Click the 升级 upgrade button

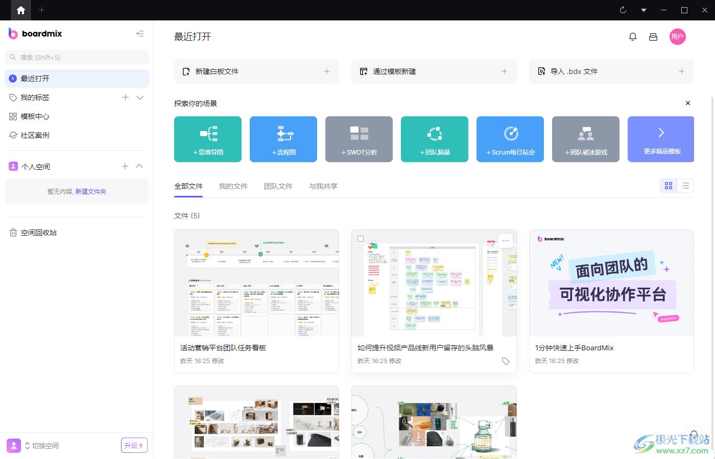(x=134, y=445)
